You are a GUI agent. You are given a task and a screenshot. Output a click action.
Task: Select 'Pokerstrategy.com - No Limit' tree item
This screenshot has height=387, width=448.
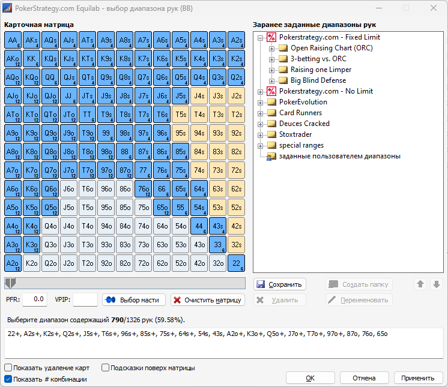tap(326, 91)
